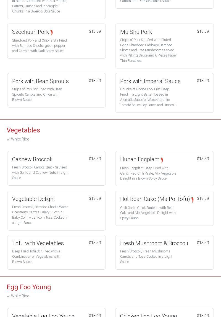
Task: Click the Hunan Eggplant title
Action: (x=140, y=160)
